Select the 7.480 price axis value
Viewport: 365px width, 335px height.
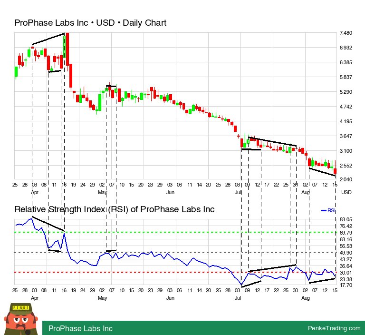pos(346,33)
